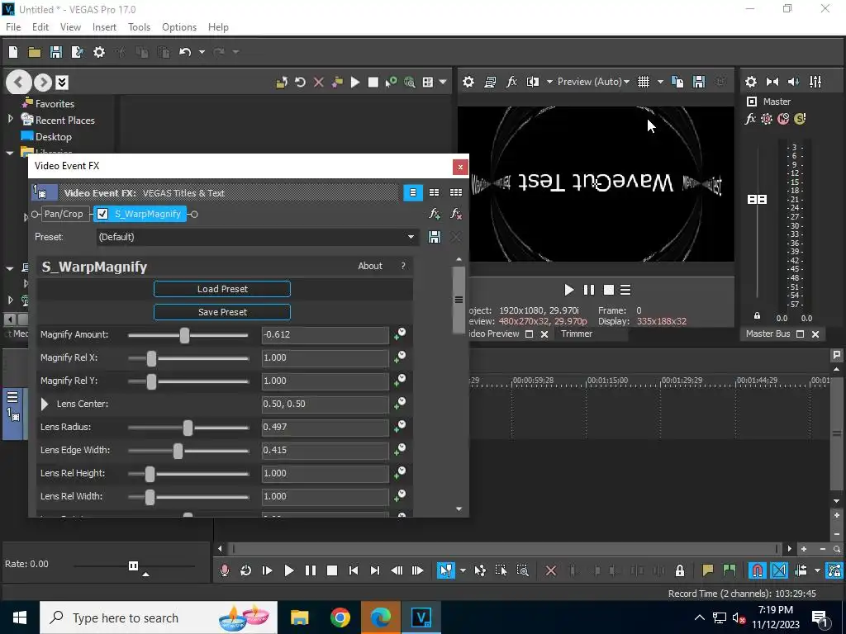
Task: Open Preview (Auto) quality dropdown
Action: (x=593, y=82)
